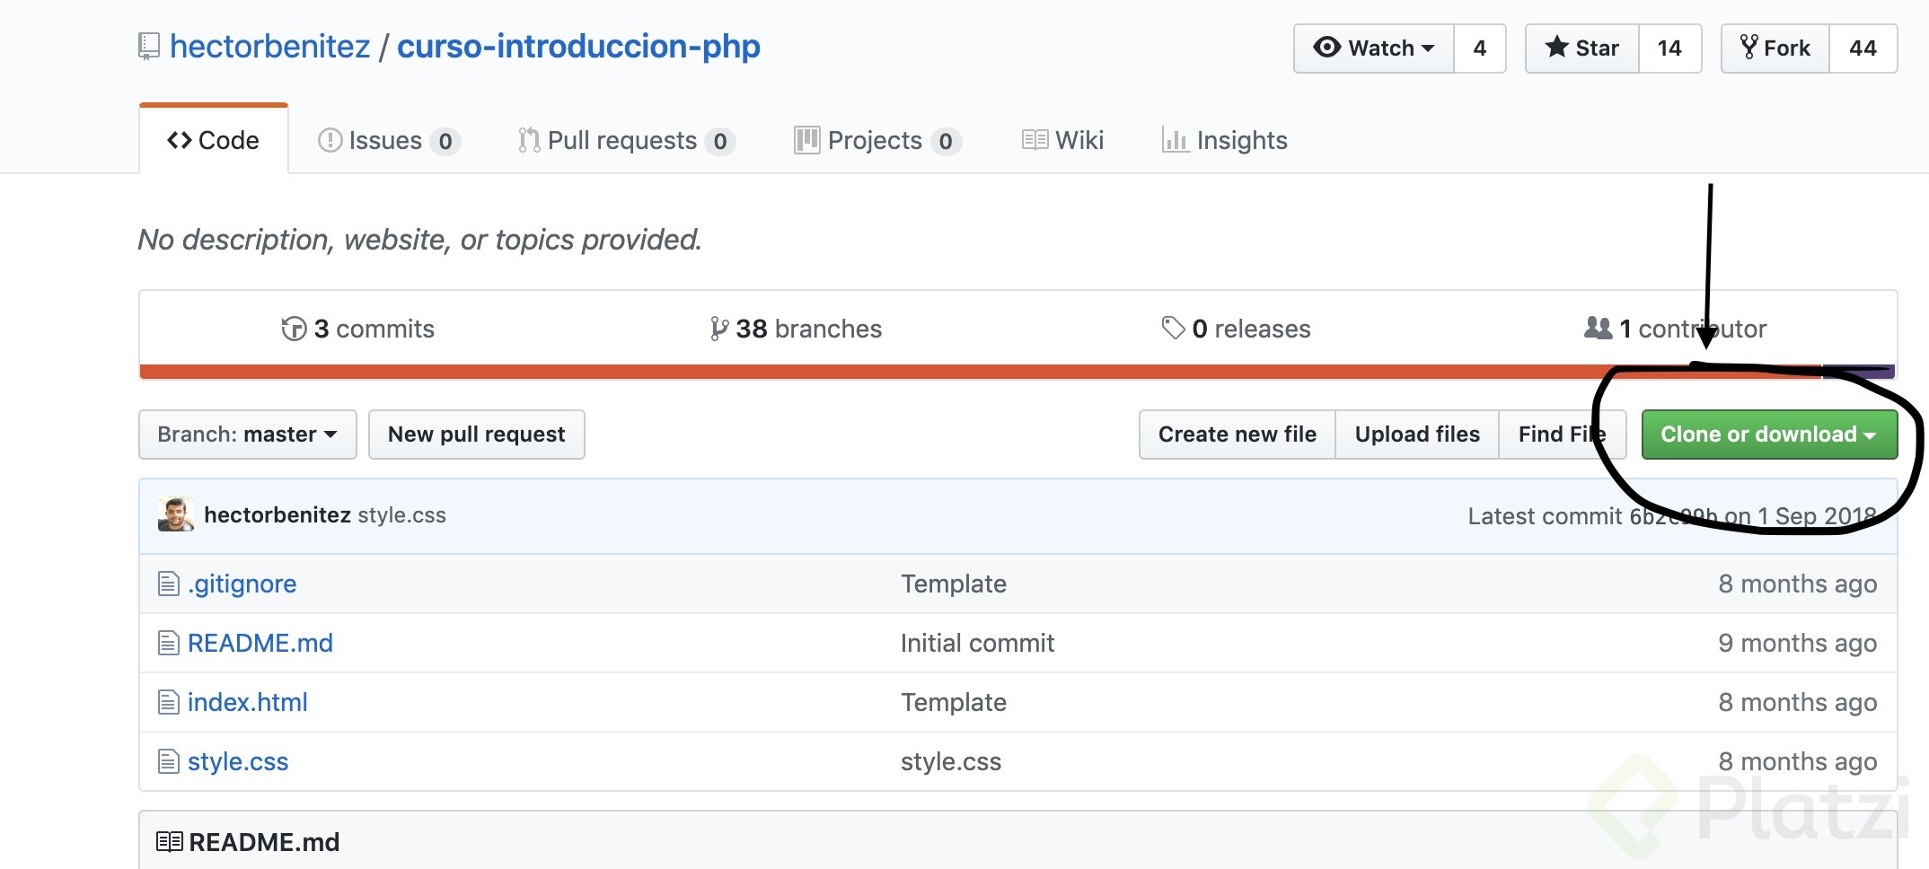This screenshot has height=869, width=1929.
Task: Open the index.html file
Action: 248,702
